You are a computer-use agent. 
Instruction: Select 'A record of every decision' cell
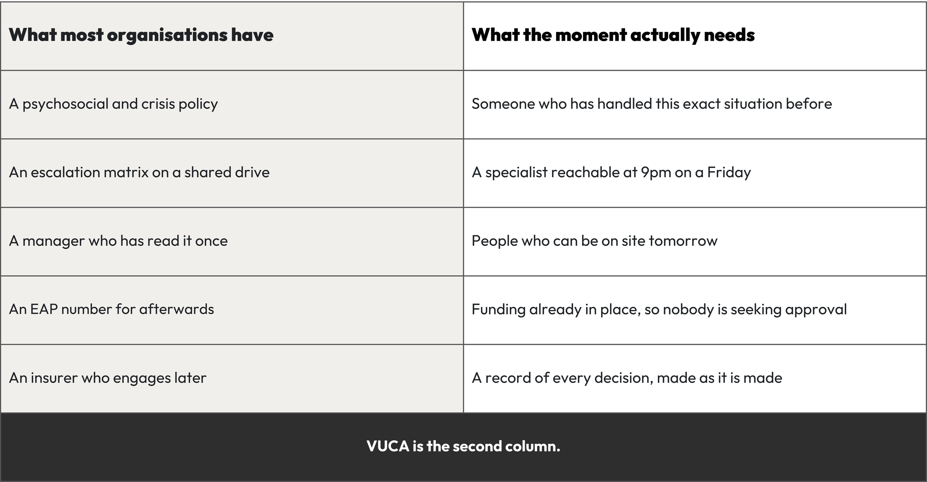(x=695, y=379)
